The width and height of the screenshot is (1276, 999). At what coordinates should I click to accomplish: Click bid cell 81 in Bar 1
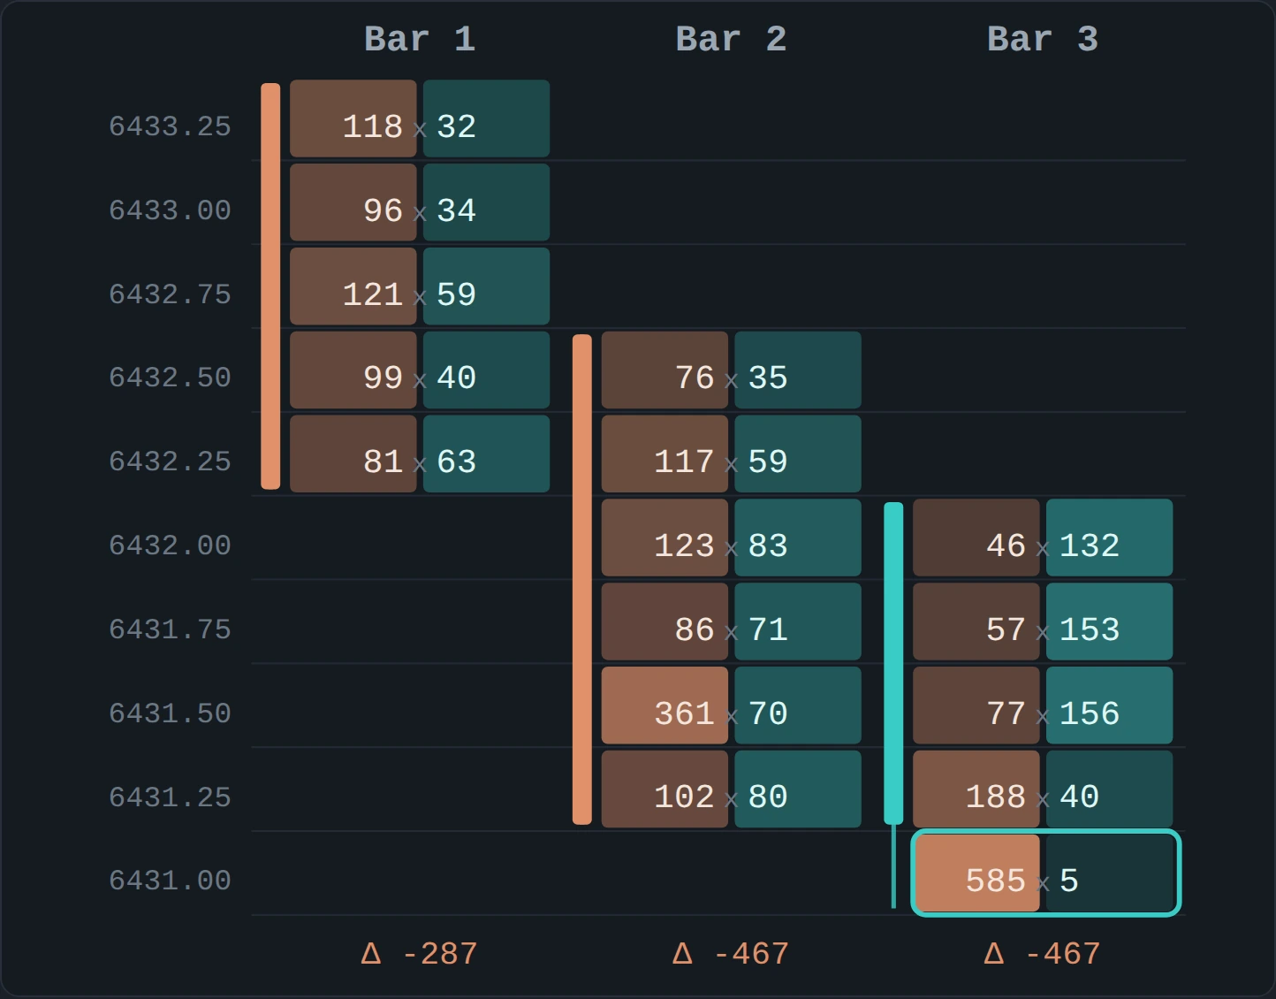click(353, 454)
